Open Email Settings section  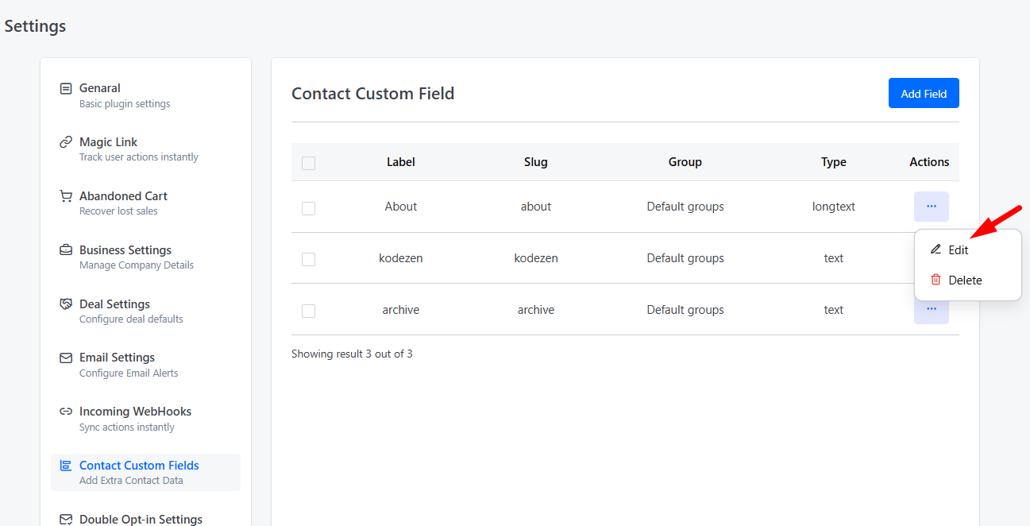click(145, 365)
